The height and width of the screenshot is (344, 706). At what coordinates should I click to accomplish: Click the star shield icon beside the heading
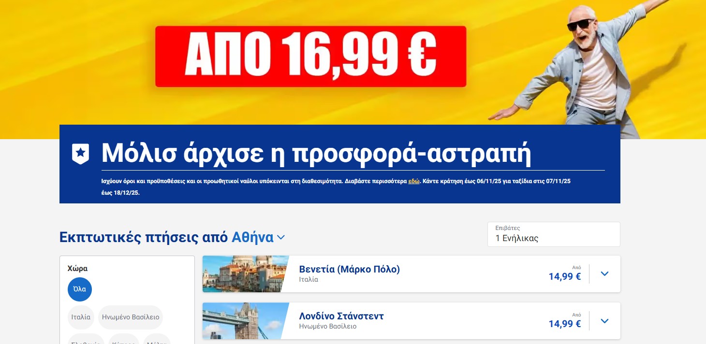(80, 154)
